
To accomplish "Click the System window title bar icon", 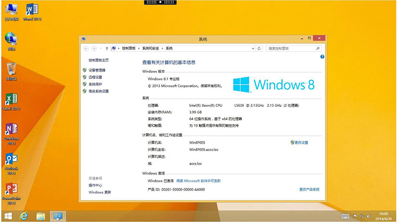I will tap(84, 39).
